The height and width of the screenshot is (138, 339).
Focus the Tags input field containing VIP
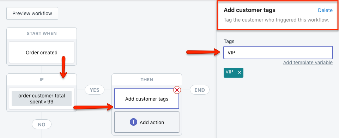pyautogui.click(x=278, y=53)
